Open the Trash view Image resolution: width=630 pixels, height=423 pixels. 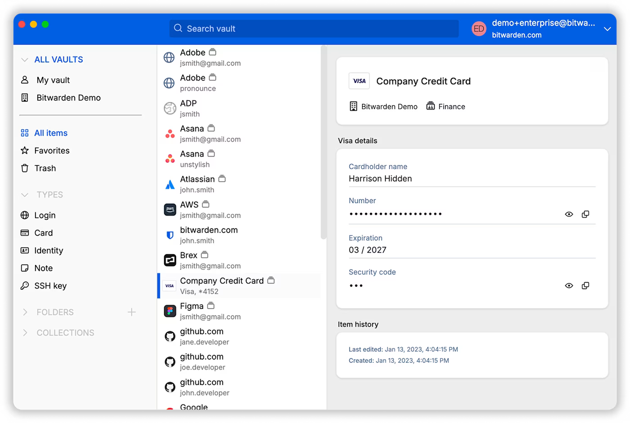(45, 168)
